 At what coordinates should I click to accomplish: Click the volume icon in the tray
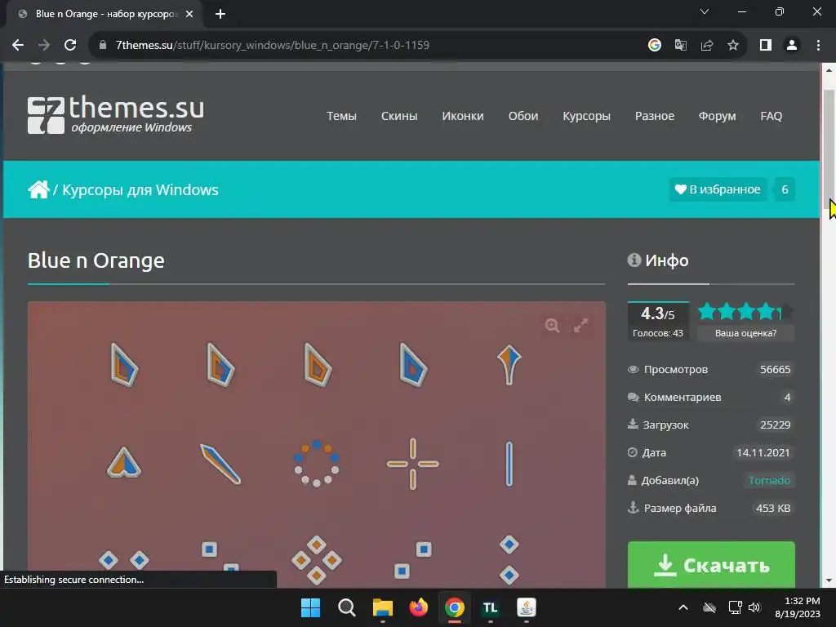coord(754,607)
